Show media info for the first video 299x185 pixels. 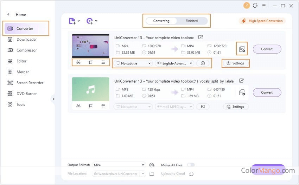click(203, 63)
